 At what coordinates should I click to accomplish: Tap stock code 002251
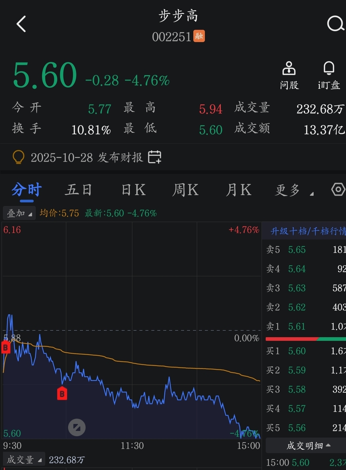click(172, 37)
